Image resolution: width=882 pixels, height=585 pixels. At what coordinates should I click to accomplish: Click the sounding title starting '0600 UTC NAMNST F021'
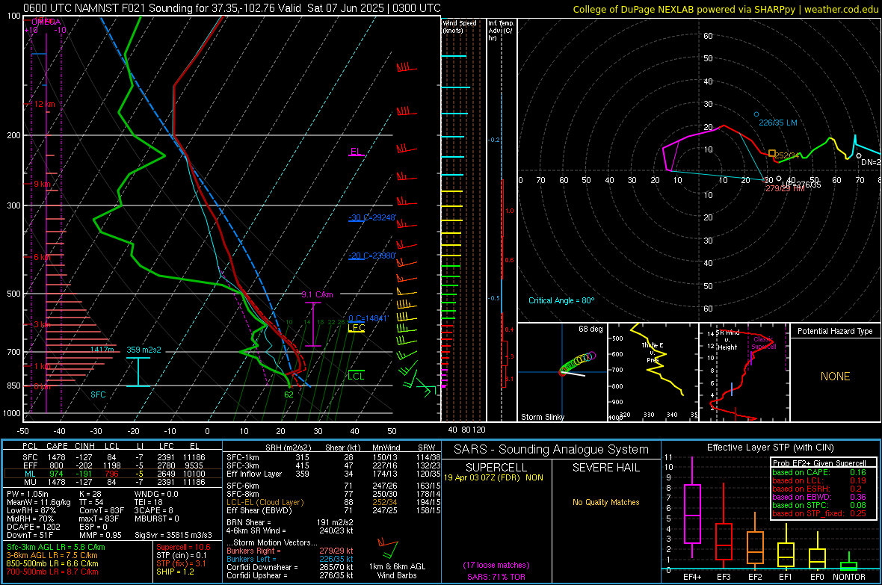tap(232, 8)
